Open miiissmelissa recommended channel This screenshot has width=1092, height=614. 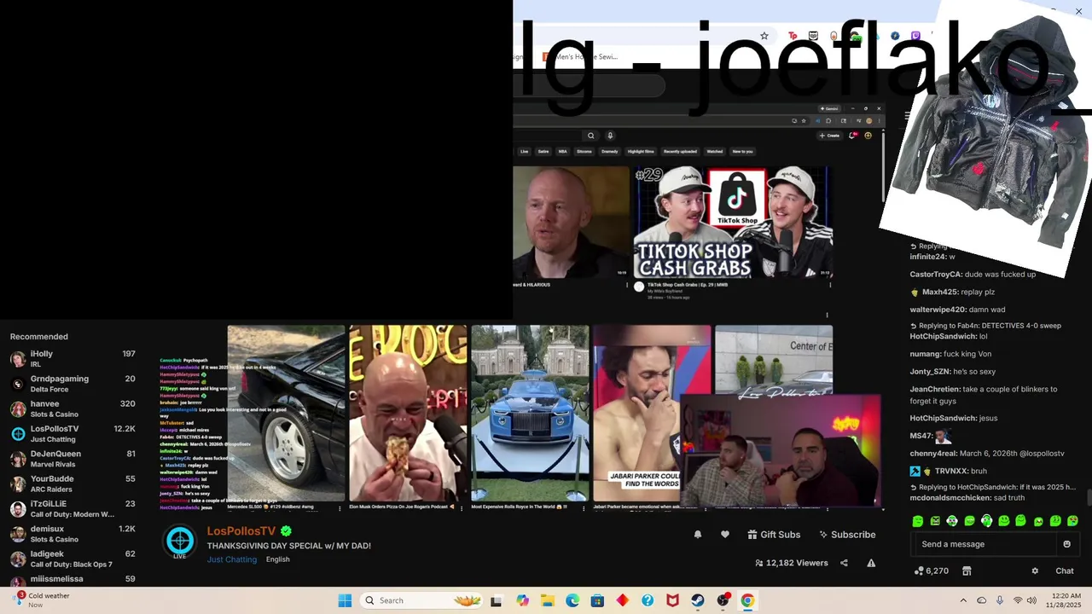click(73, 579)
